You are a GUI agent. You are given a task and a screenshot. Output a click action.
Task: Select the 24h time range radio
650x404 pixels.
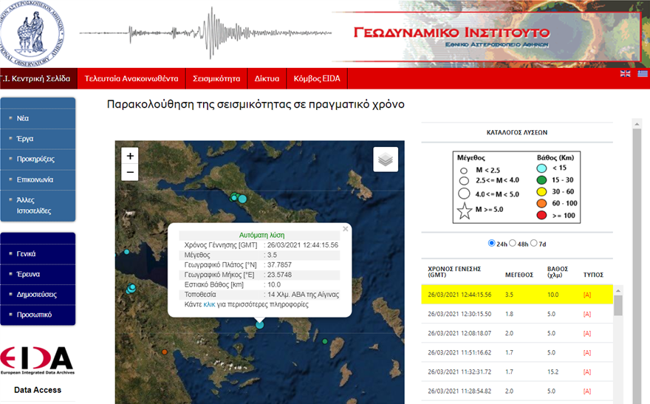point(493,244)
